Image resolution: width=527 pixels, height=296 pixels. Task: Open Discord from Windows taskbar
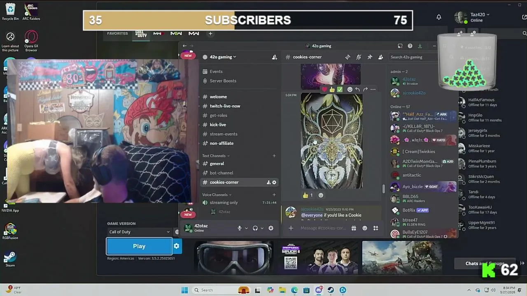click(x=319, y=290)
